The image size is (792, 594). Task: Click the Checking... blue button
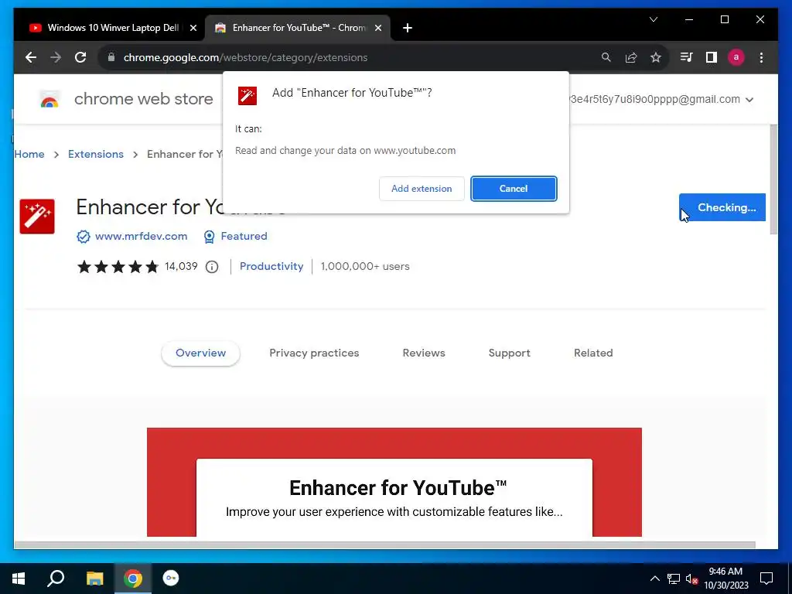tap(722, 207)
